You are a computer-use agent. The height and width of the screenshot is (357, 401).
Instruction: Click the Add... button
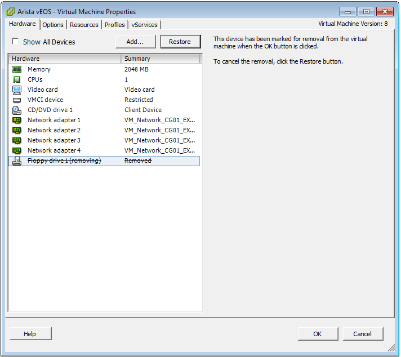(x=135, y=42)
